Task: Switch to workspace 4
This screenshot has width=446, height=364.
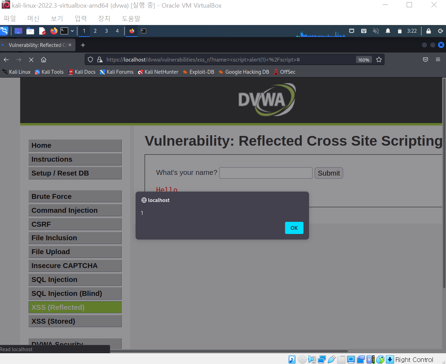Action: pos(117,31)
